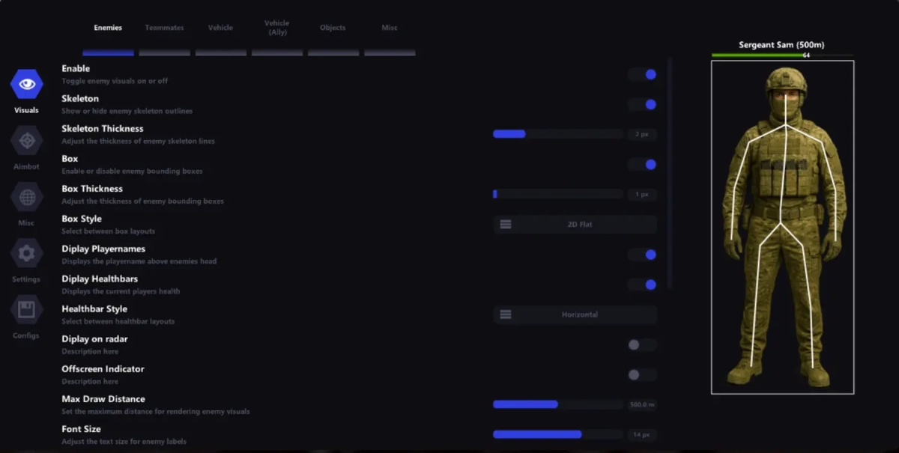
Task: Open the Visuals section eye icon
Action: pos(27,84)
